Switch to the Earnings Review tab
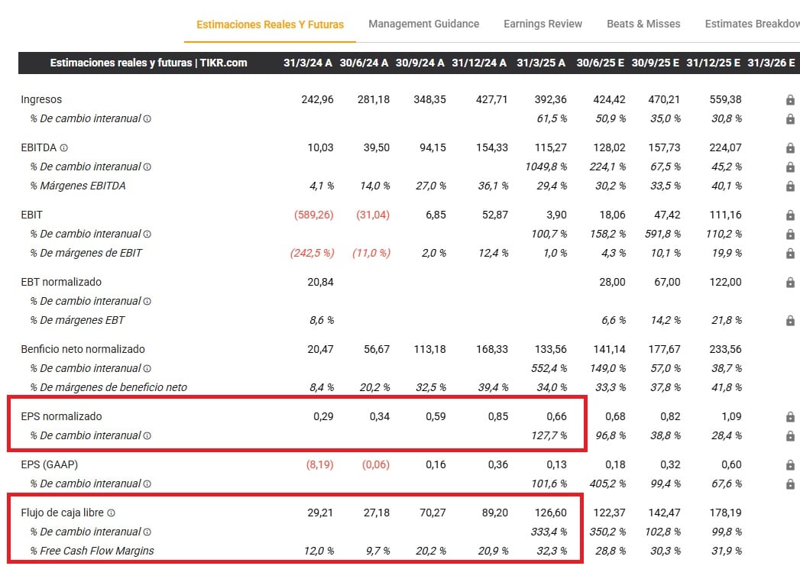Screen dimensions: 800x566 [543, 24]
